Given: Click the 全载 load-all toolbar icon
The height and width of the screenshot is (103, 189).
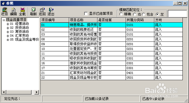Looking at the screenshot, I should pos(22,12).
